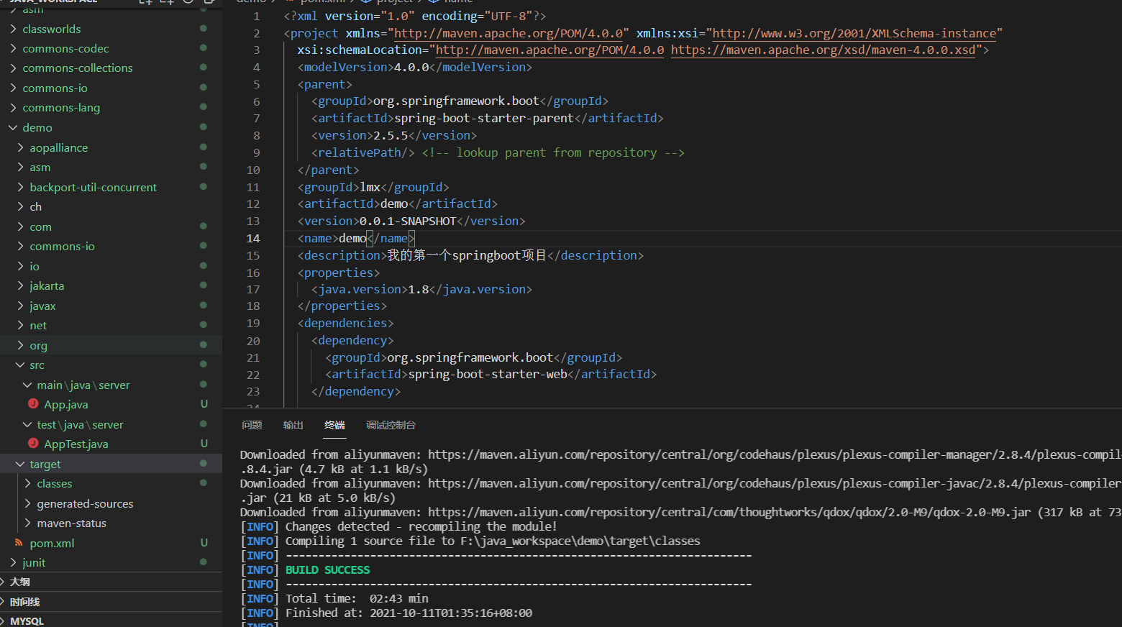
Task: Click the New File icon in Explorer toolbar
Action: click(145, 2)
